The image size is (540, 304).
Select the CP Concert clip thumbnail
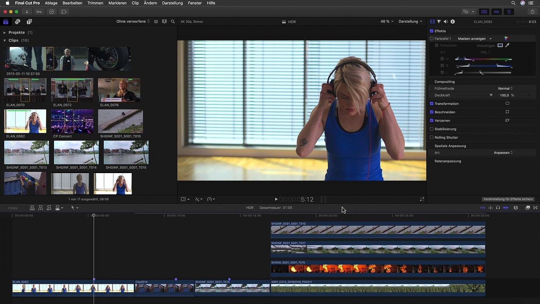pyautogui.click(x=72, y=121)
